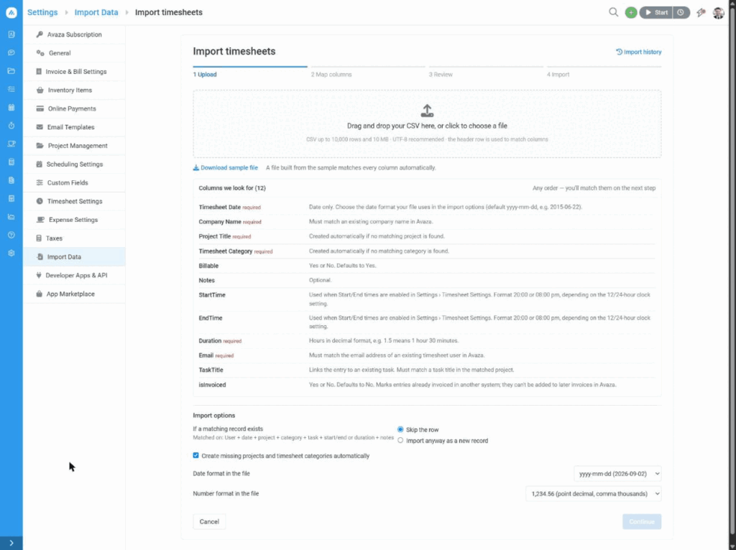The height and width of the screenshot is (550, 736).
Task: Select 'Import anyway as a new record'
Action: pyautogui.click(x=400, y=441)
